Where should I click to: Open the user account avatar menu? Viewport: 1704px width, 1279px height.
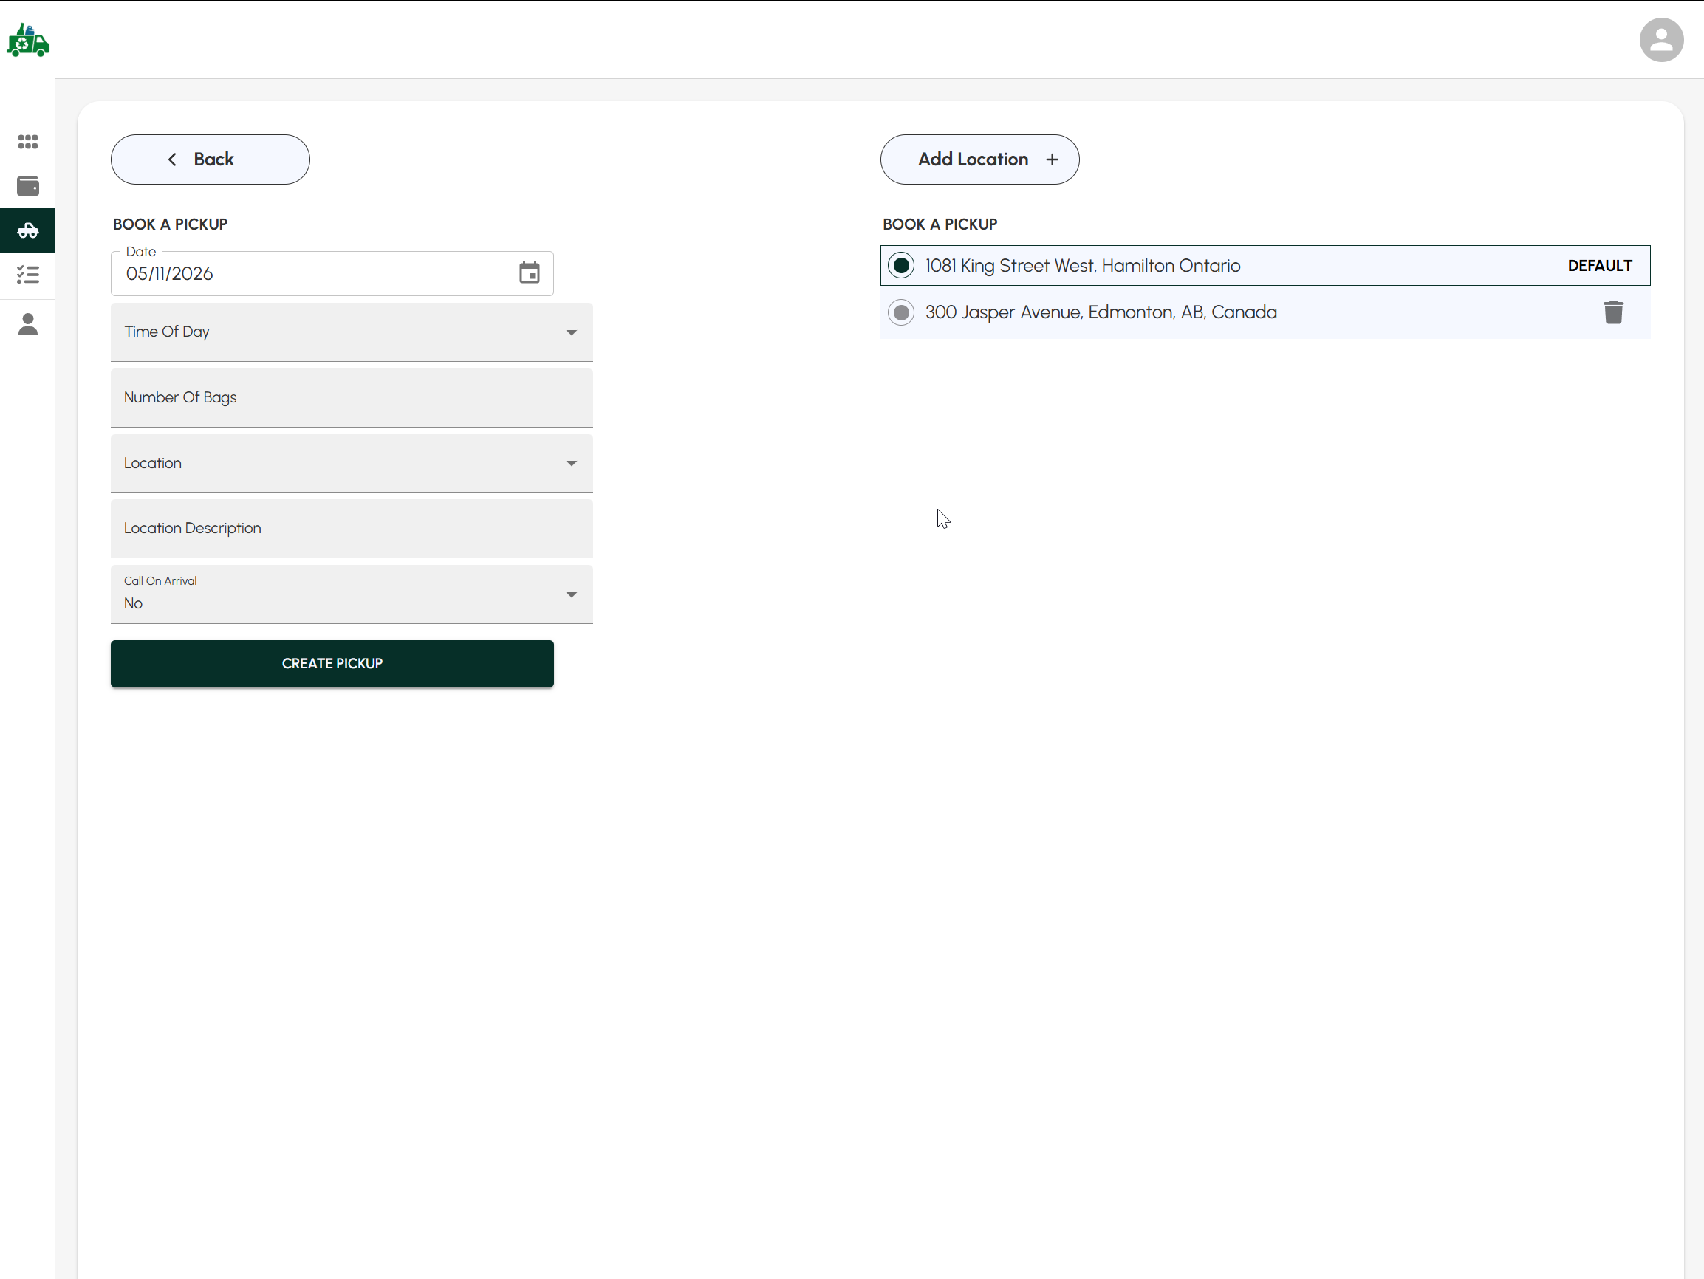point(1661,40)
